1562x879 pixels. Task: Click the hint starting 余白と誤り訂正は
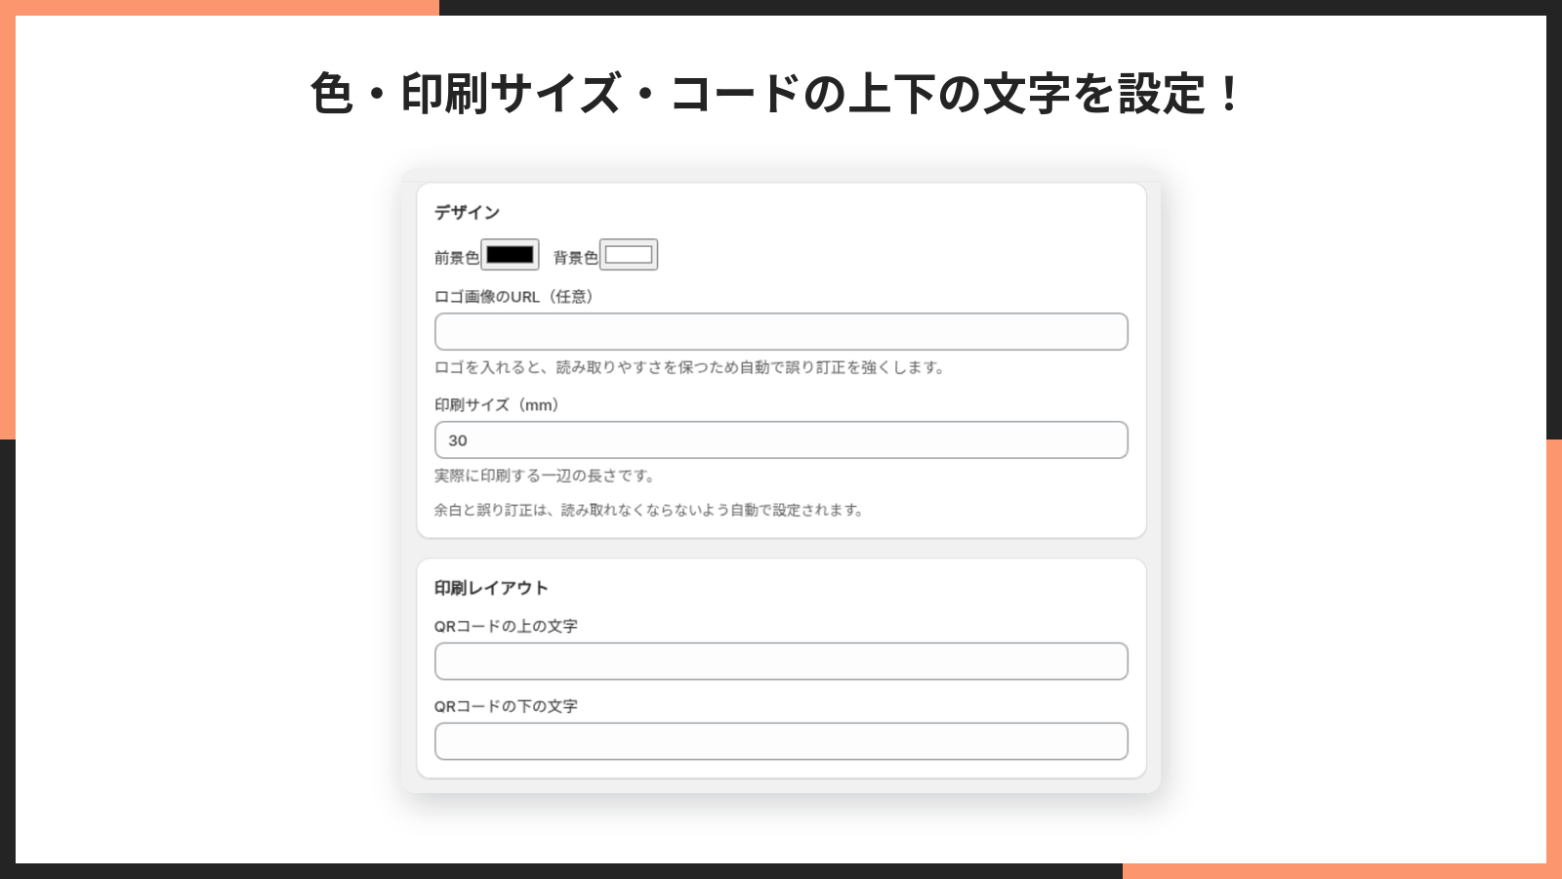[x=649, y=510]
